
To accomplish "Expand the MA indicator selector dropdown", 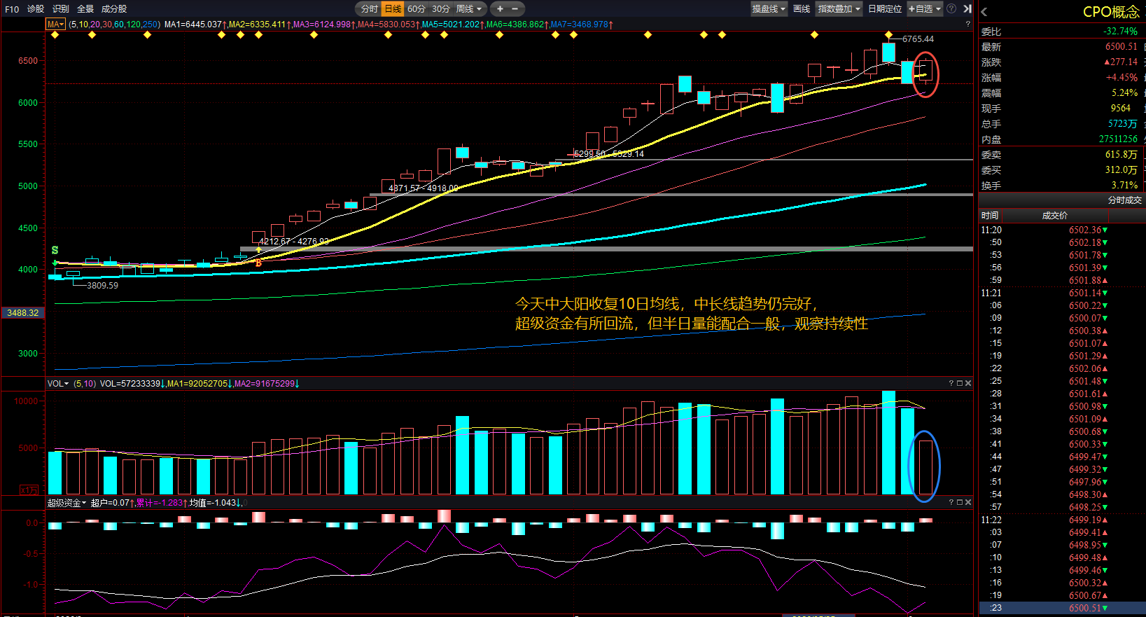I will click(56, 25).
